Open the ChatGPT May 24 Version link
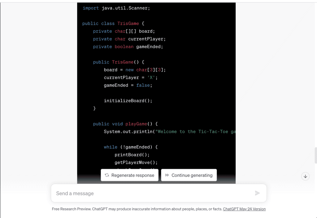Screen dimensions: 317x218 pos(244,209)
